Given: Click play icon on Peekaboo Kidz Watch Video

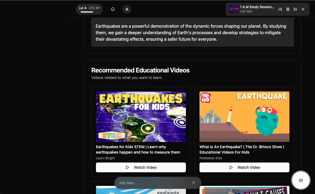Looking at the screenshot, I should (231, 167).
